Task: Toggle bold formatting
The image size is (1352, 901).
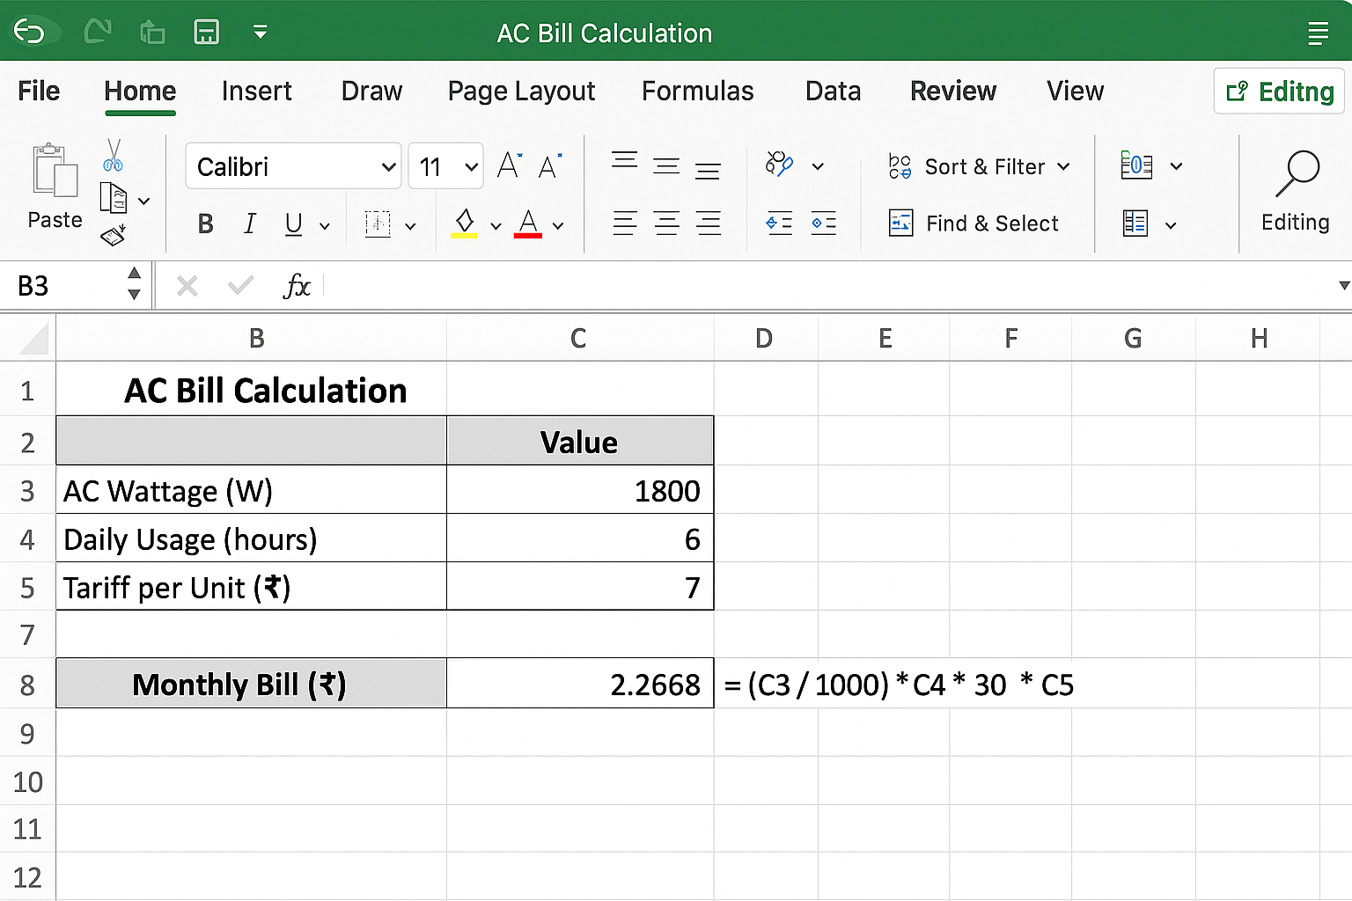Action: 204,223
